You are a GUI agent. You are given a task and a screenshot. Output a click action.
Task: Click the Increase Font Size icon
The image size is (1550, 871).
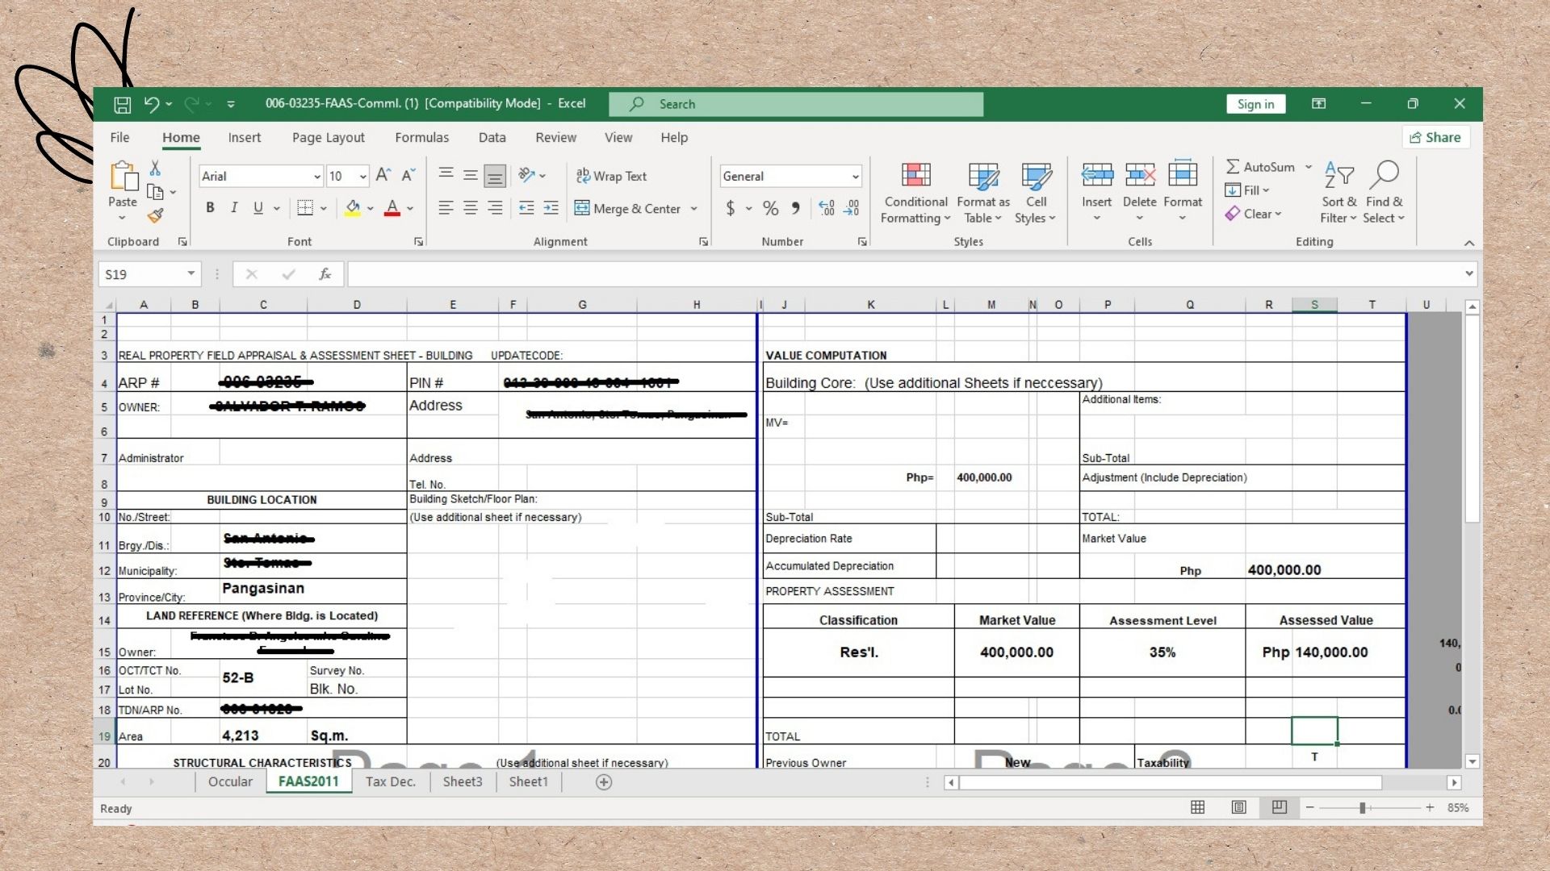383,175
